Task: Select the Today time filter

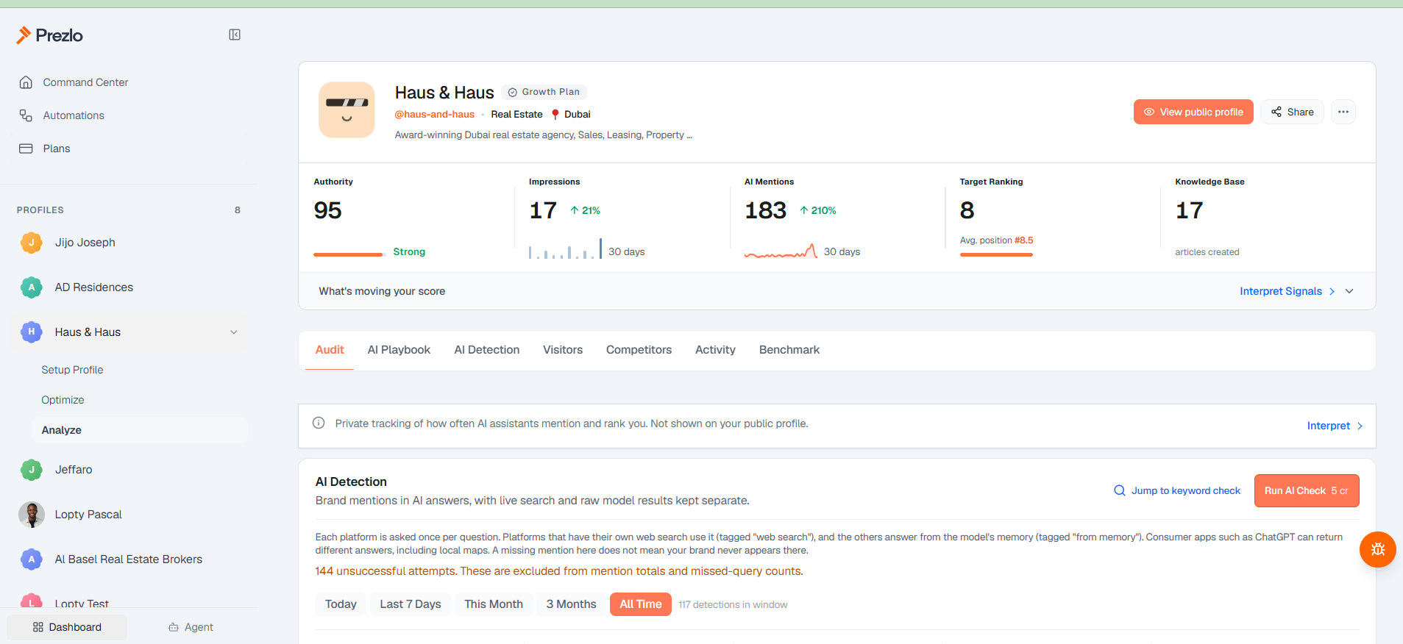Action: [x=341, y=604]
